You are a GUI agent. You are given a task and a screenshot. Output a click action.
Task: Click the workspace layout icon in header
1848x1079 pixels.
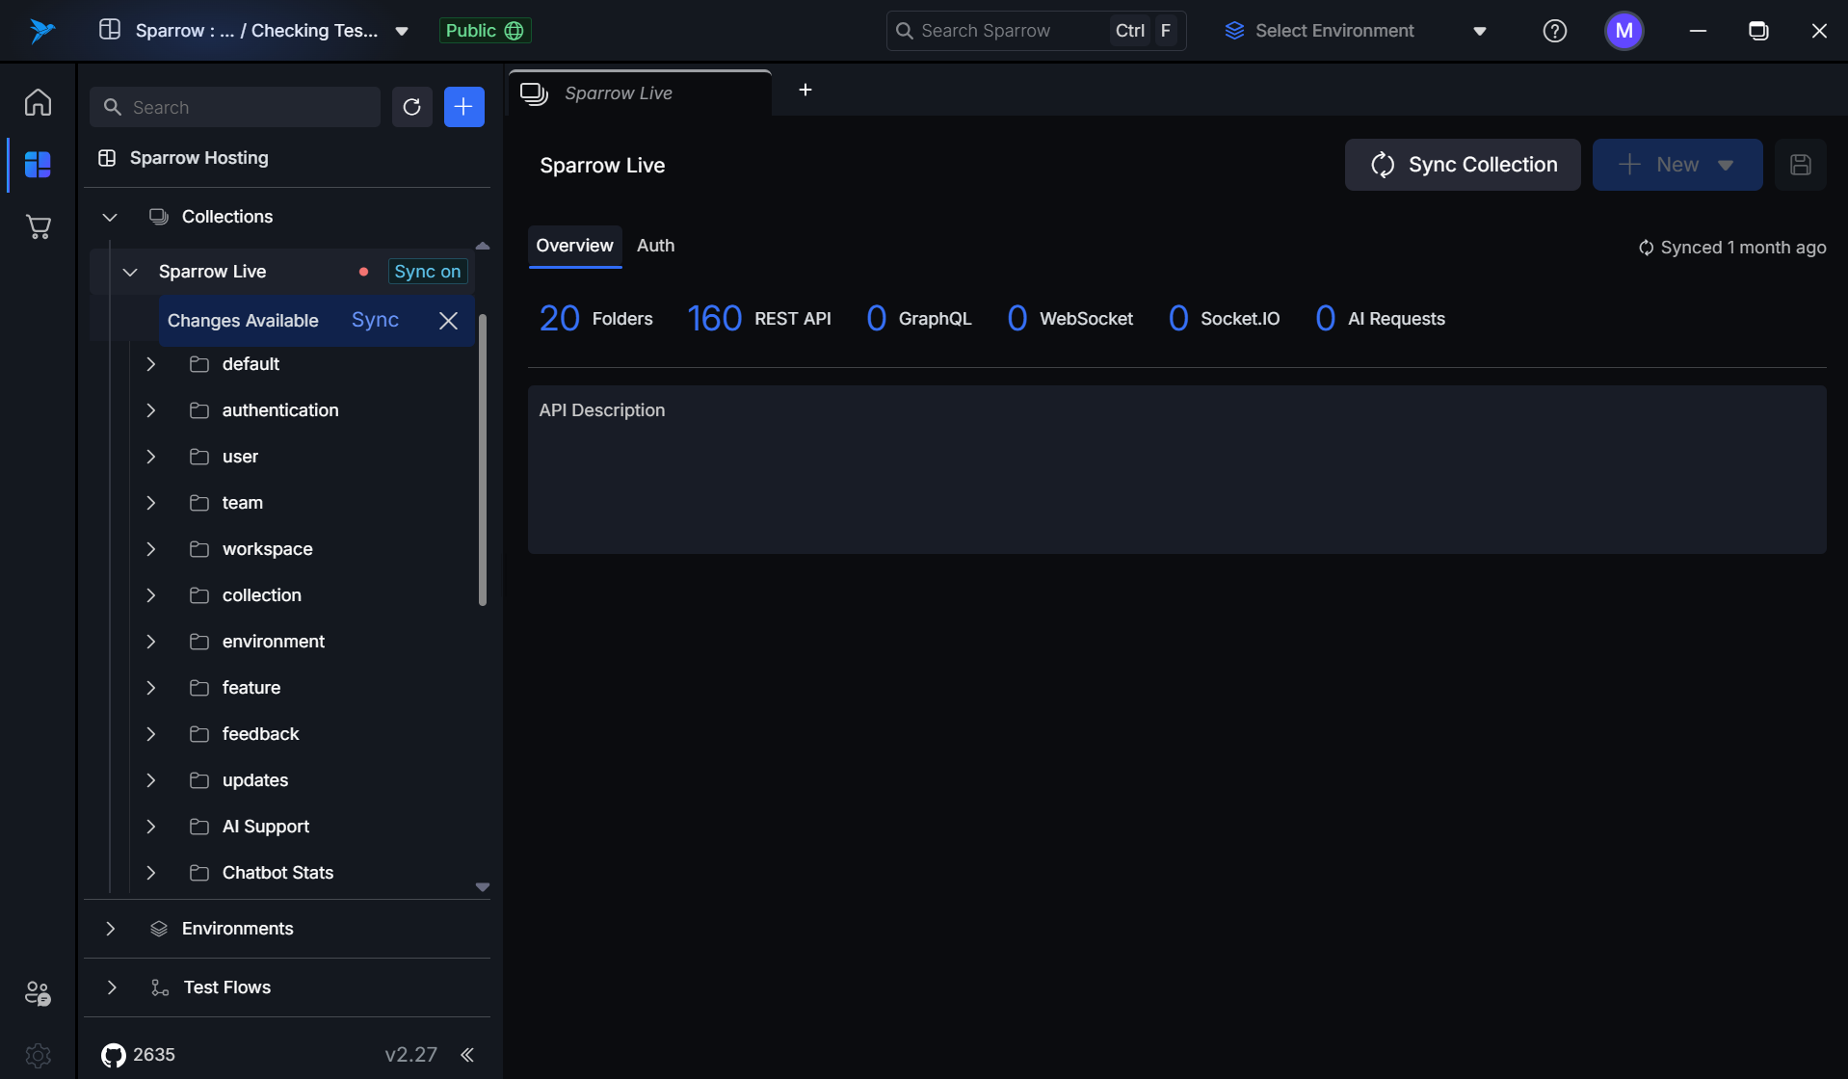pos(110,30)
